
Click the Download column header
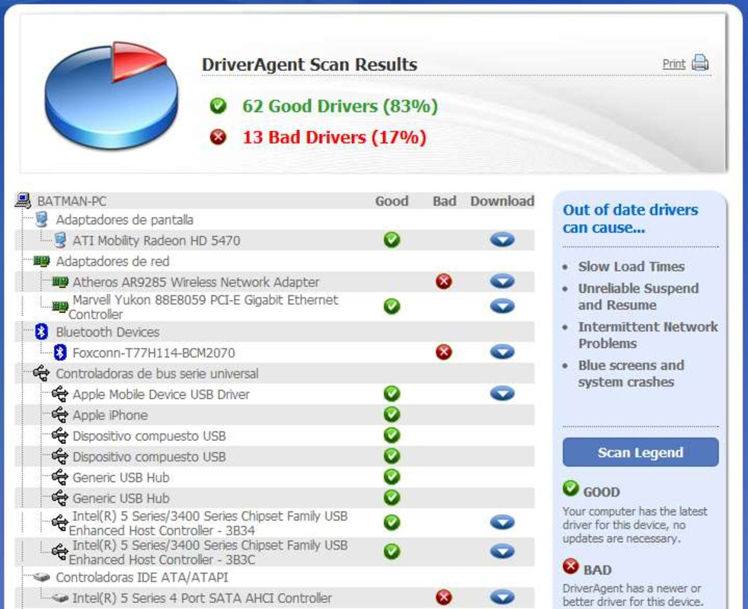[x=502, y=201]
